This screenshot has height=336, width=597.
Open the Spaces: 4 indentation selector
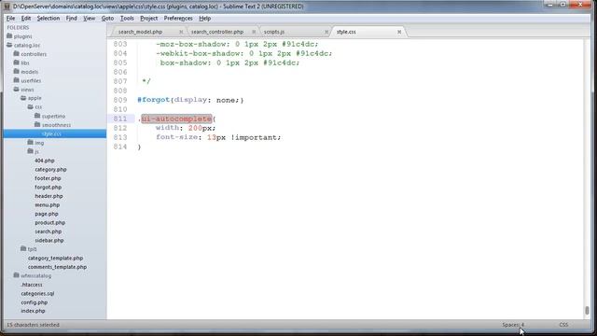tap(513, 325)
